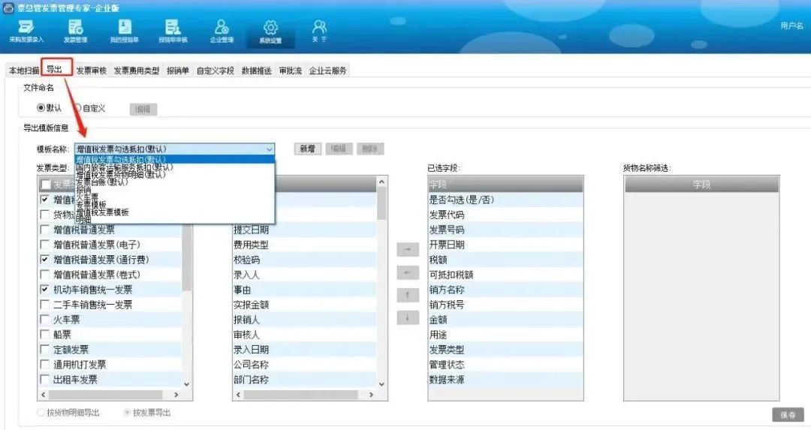Select the 默认 file naming radio button
The image size is (811, 430).
pos(41,108)
